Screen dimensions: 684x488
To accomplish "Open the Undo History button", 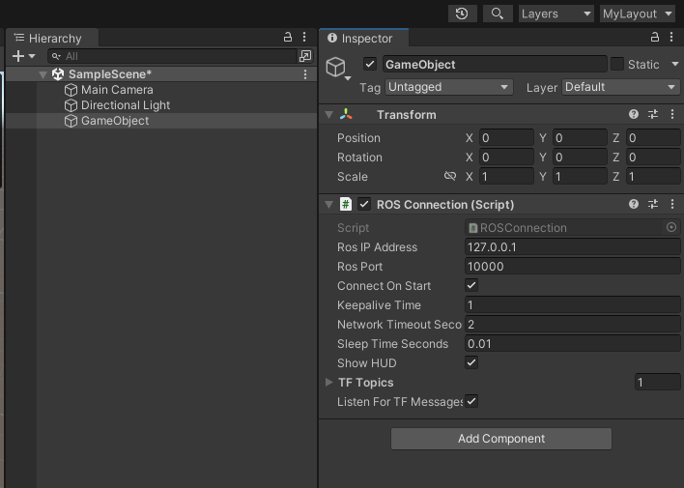I will tap(463, 14).
